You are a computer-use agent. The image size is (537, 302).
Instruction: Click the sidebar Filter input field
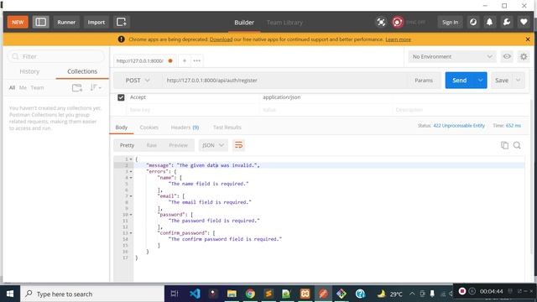point(56,56)
